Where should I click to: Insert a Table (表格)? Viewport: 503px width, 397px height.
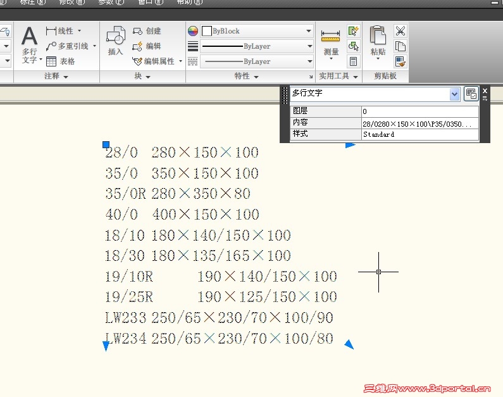[60, 61]
